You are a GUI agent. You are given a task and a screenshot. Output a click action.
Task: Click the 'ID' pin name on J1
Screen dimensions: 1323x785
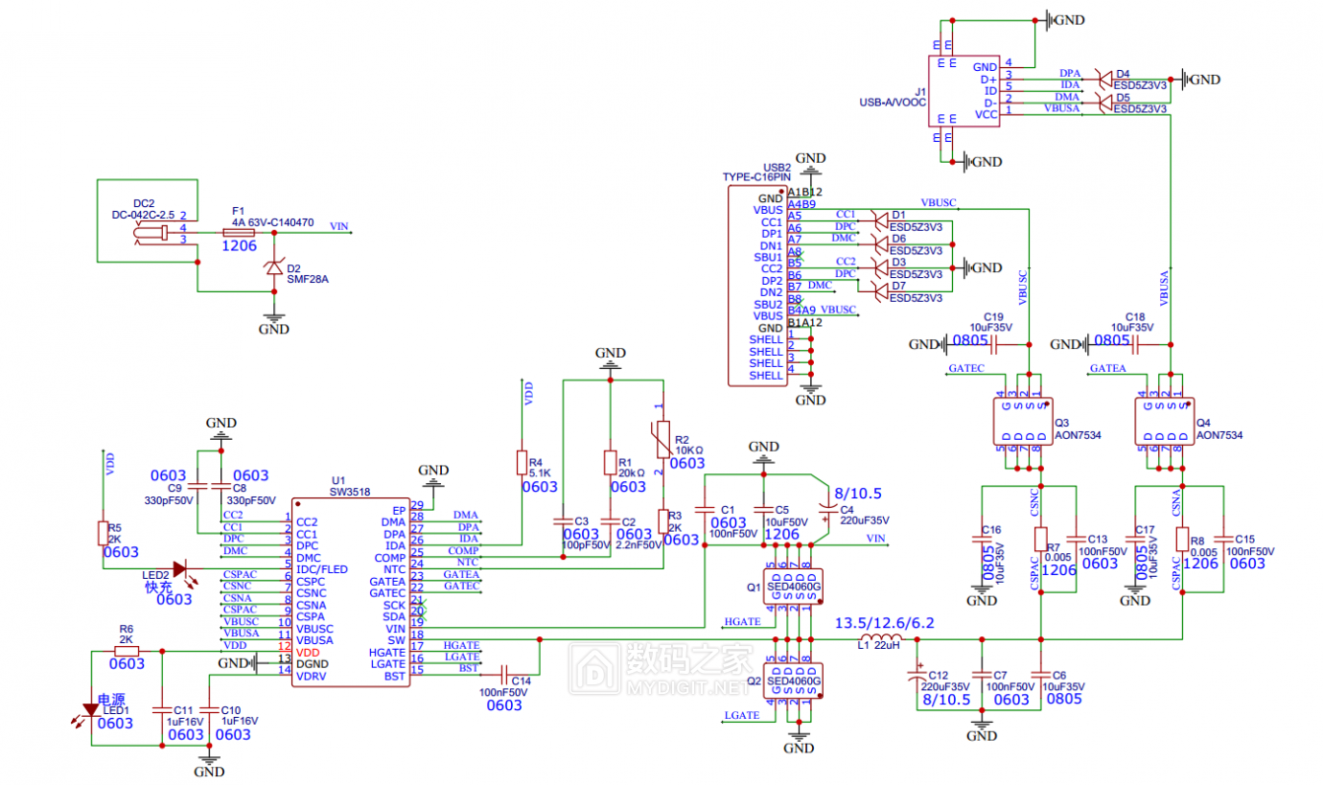pyautogui.click(x=991, y=91)
